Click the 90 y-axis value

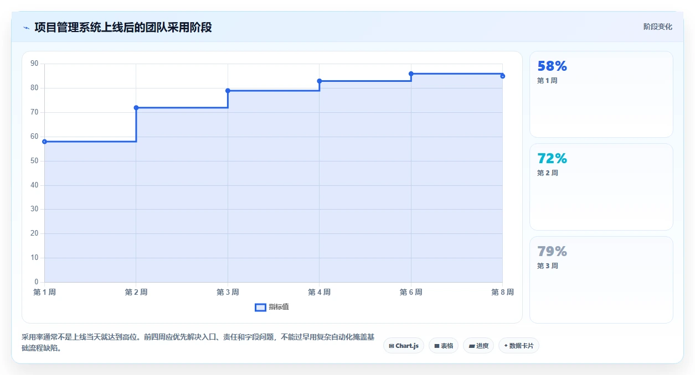click(34, 64)
